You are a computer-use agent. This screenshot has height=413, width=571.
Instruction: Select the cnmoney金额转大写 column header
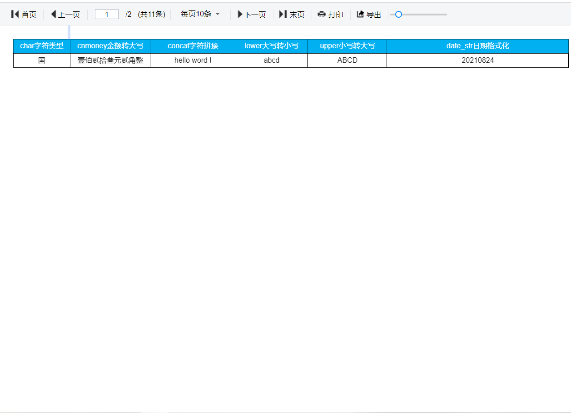[110, 46]
